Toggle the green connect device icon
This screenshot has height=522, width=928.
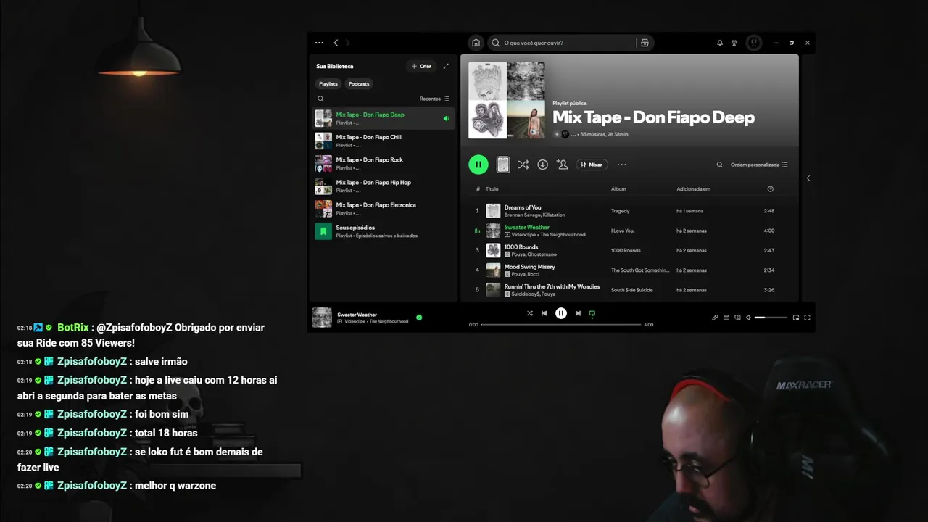pos(592,314)
